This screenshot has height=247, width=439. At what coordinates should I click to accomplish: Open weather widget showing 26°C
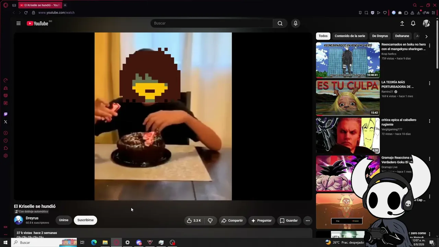pyautogui.click(x=344, y=243)
